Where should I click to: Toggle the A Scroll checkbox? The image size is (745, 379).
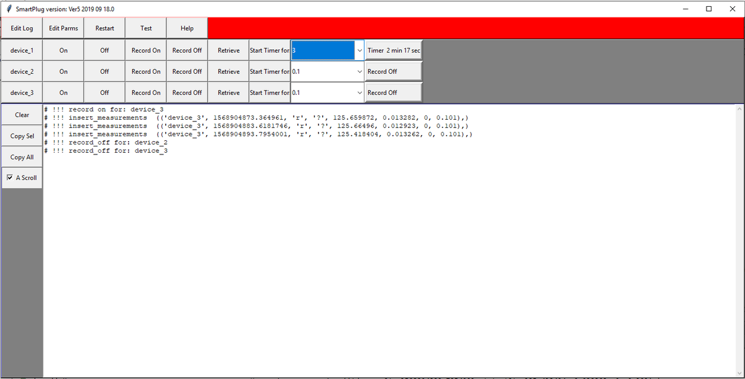coord(9,178)
